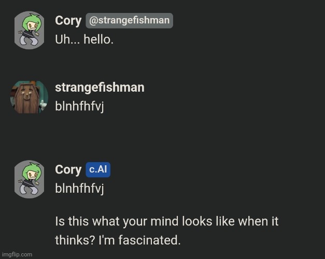Click Cory's name beside the c.AI badge
325x259 pixels.
[68, 170]
